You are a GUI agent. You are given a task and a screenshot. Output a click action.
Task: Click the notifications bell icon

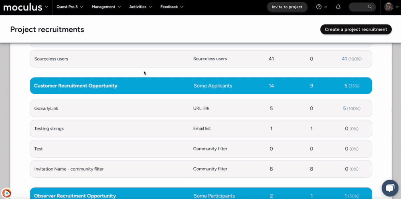tap(338, 7)
